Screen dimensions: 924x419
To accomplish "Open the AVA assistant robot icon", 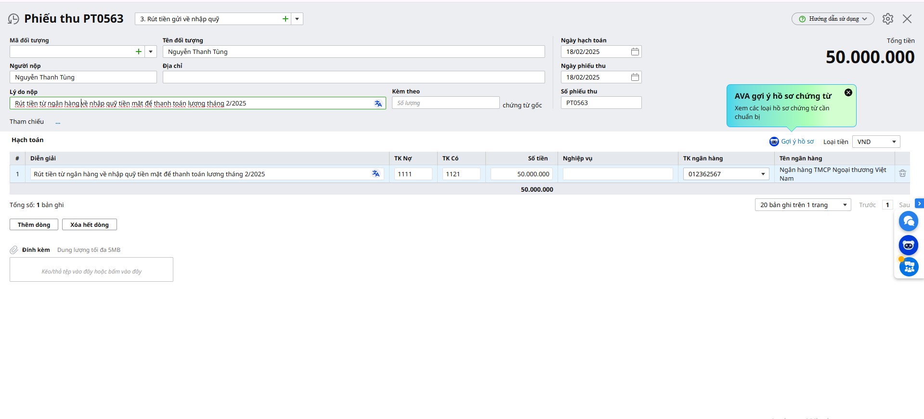I will click(x=908, y=245).
